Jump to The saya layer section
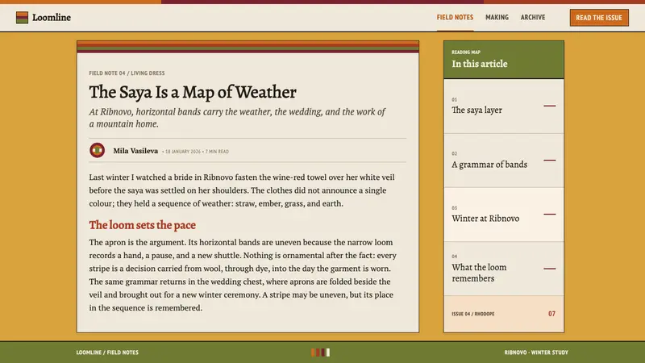This screenshot has width=645, height=363. (x=503, y=106)
